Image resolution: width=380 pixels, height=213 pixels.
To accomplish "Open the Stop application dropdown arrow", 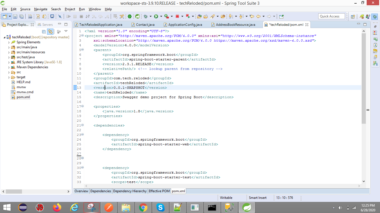I will pyautogui.click(x=182, y=16).
